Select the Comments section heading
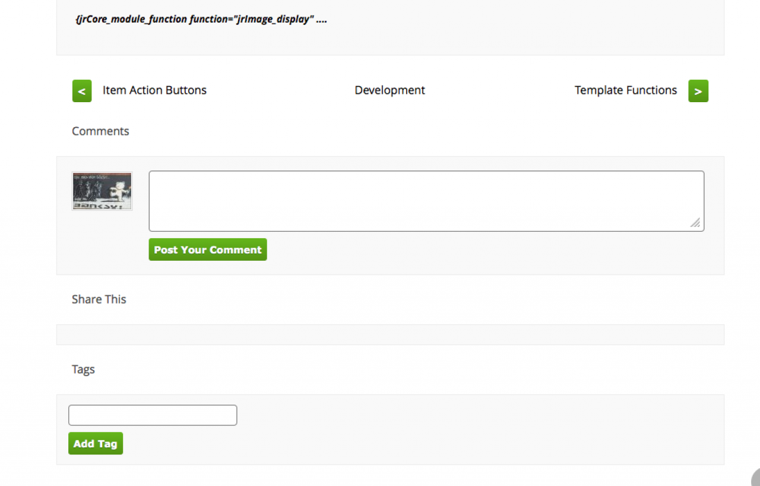The image size is (760, 486). pos(100,131)
